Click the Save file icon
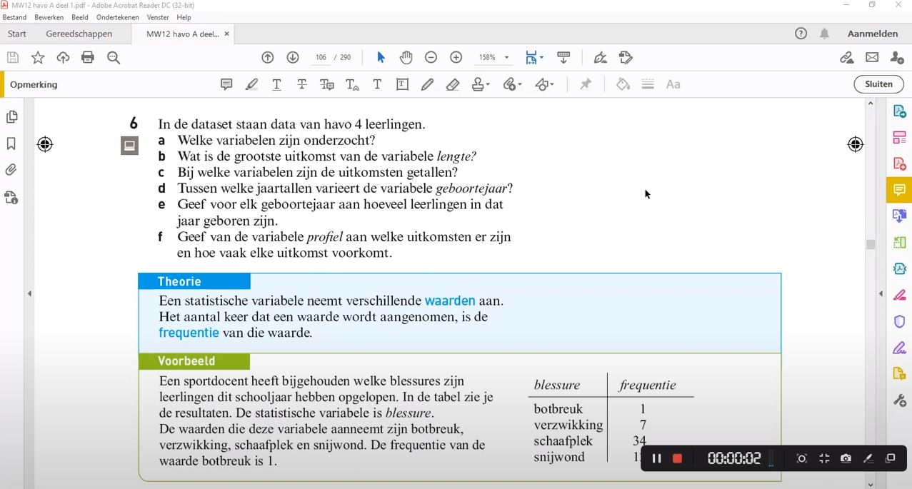Image resolution: width=912 pixels, height=489 pixels. click(12, 58)
